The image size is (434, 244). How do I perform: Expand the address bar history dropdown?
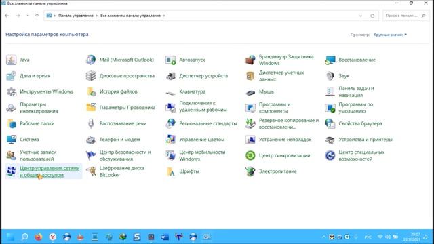click(x=360, y=16)
